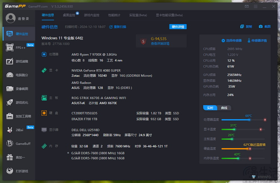Open 录像截图 recording sidebar item
280x183 pixels.
click(x=19, y=89)
